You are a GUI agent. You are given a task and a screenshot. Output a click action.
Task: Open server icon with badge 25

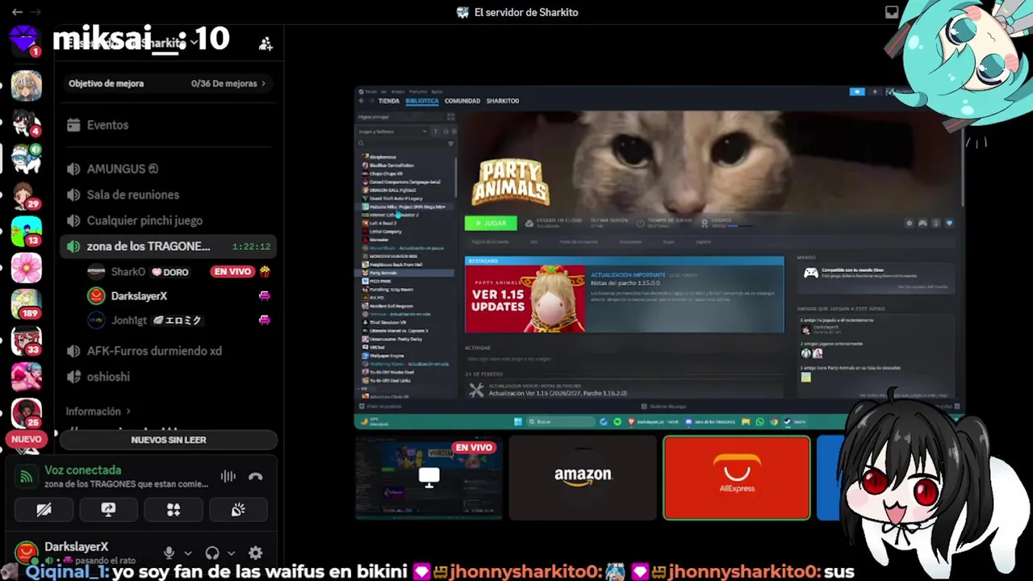(26, 413)
